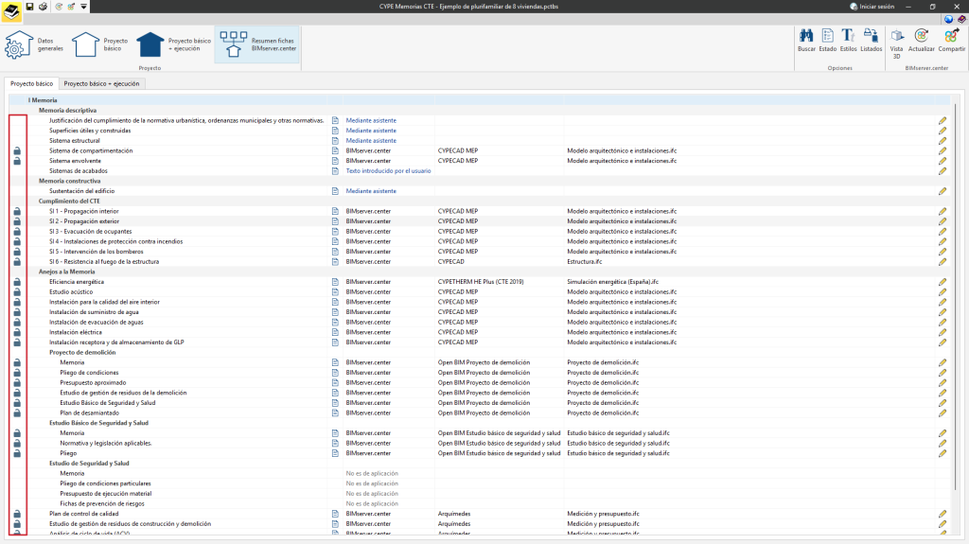This screenshot has width=969, height=544.
Task: Click Mediante asistente link for Superficies útiles
Action: click(371, 131)
